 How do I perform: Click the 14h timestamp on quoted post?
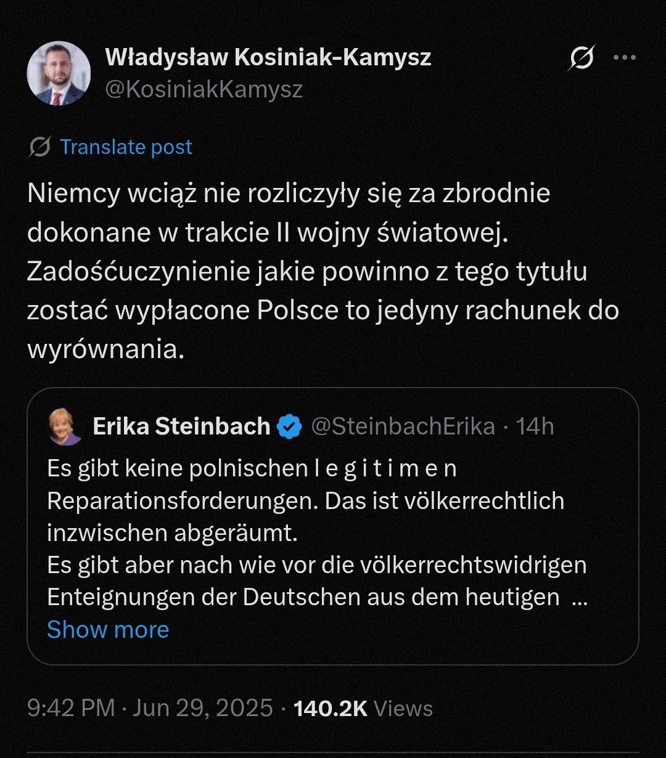point(535,426)
